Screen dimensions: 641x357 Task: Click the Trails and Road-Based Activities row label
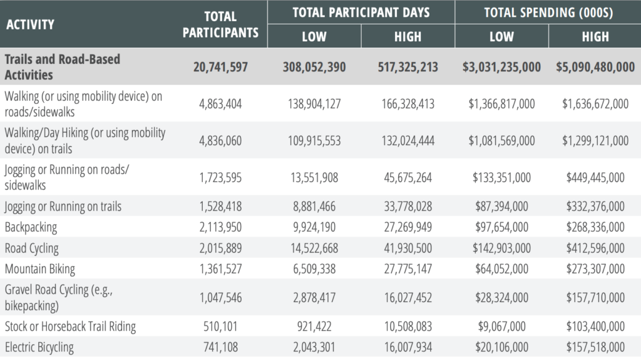[x=62, y=67]
